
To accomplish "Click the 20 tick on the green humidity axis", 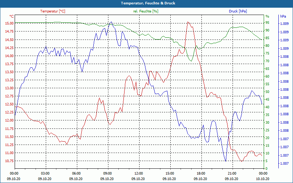I will pos(267,138).
